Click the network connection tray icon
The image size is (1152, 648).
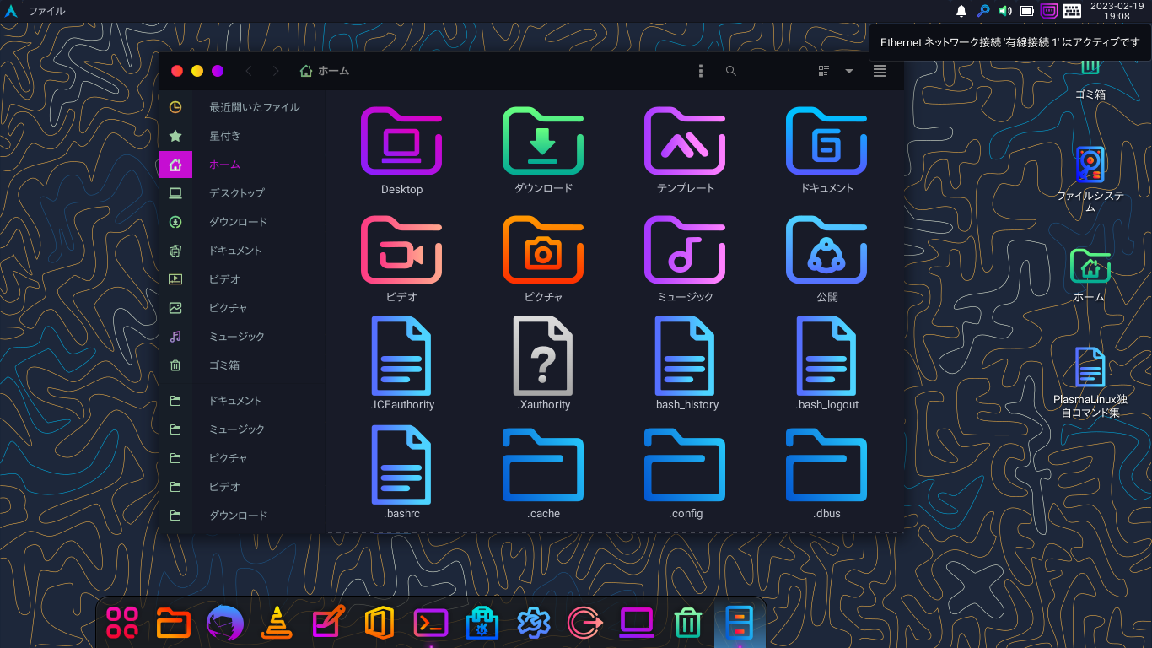click(1049, 11)
